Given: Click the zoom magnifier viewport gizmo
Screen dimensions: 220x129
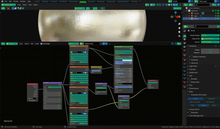Looking at the screenshot, I should (179, 24).
